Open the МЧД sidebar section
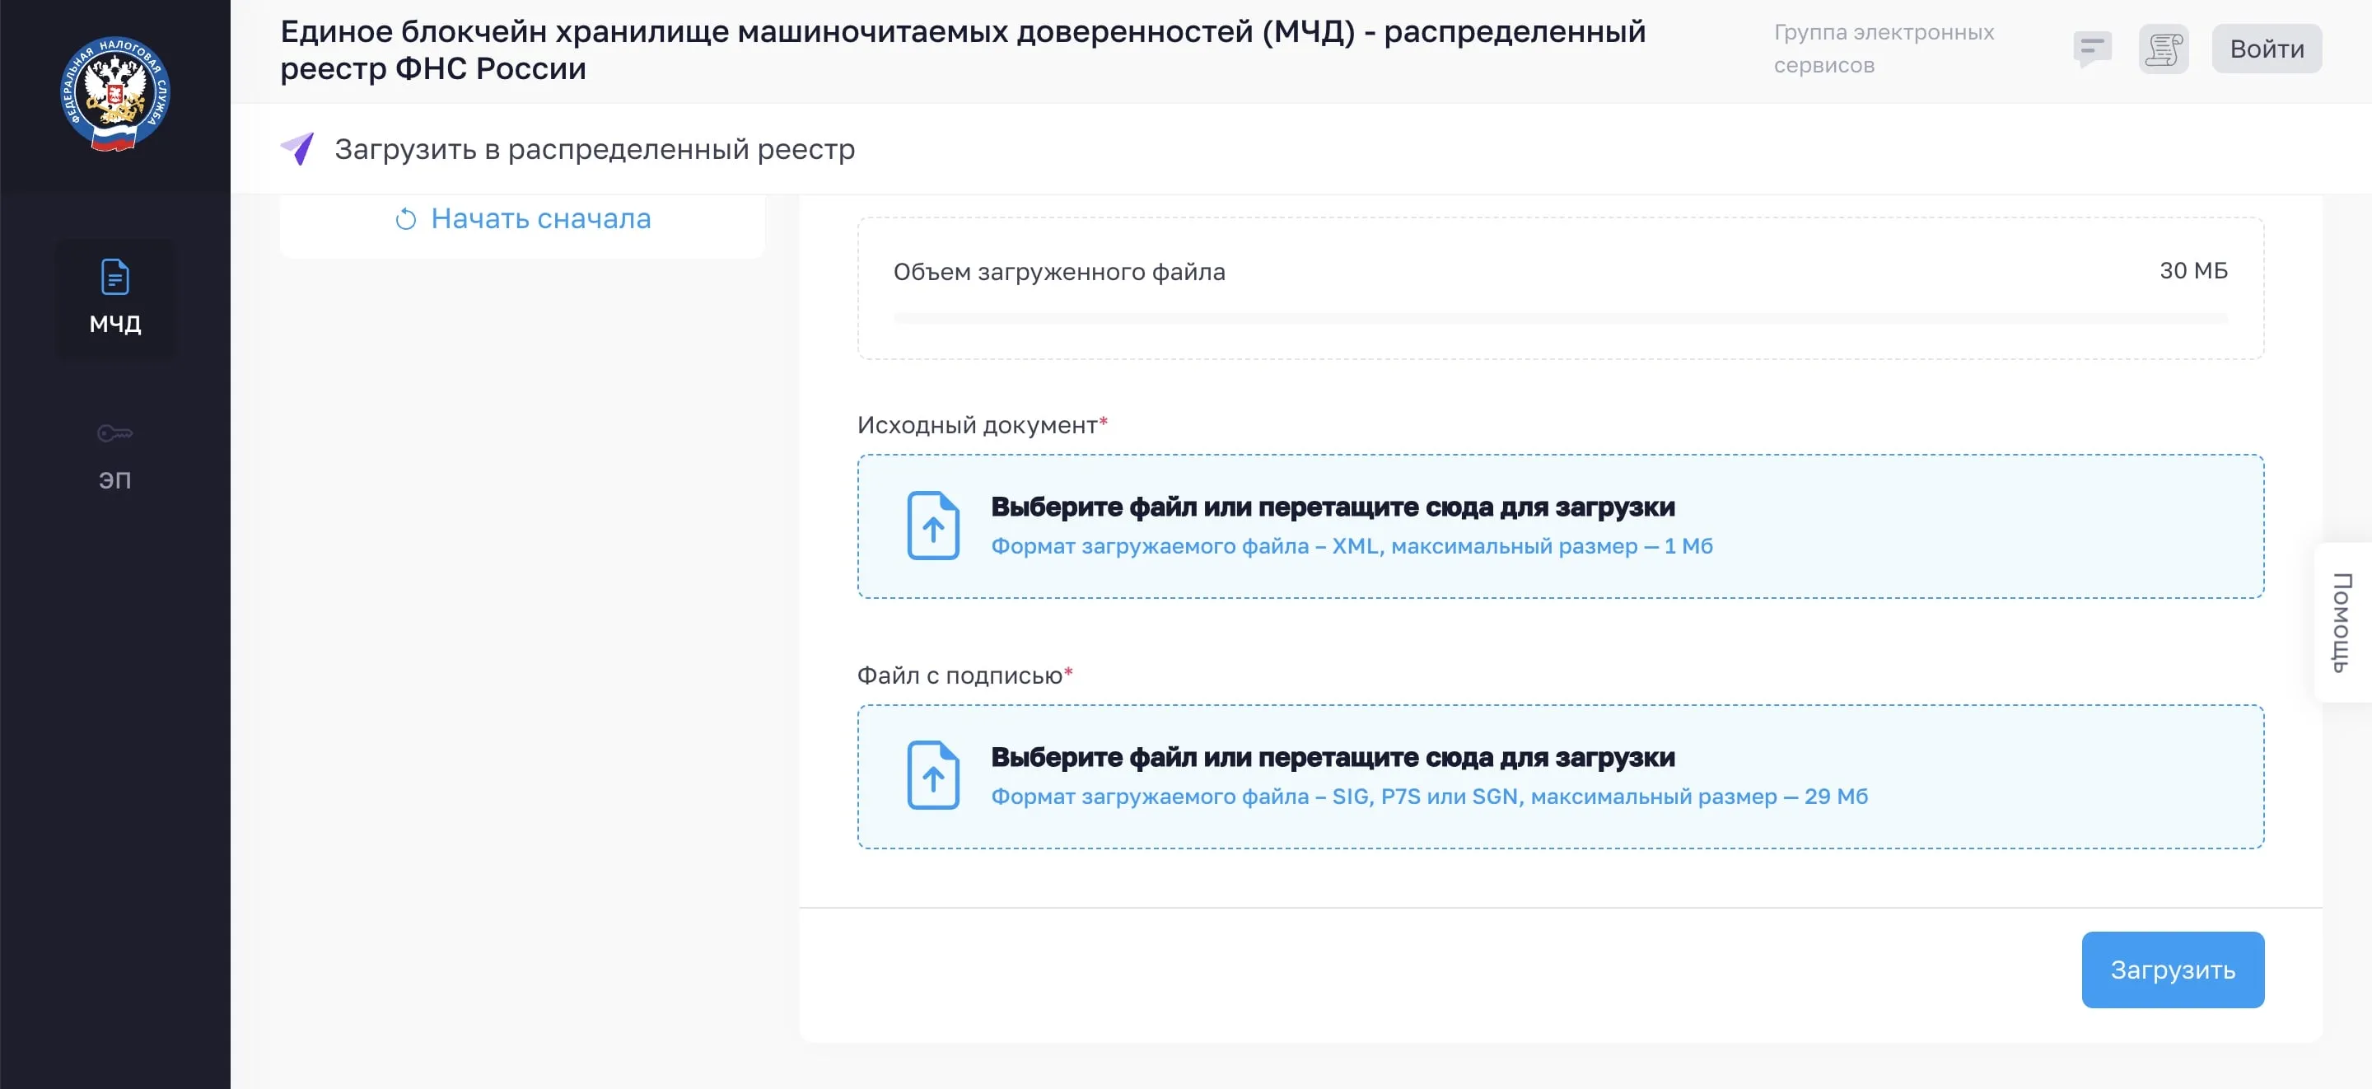The height and width of the screenshot is (1089, 2372). pos(115,298)
